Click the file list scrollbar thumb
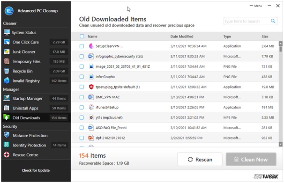Image resolution: width=284 pixels, height=183 pixels. coord(281,49)
